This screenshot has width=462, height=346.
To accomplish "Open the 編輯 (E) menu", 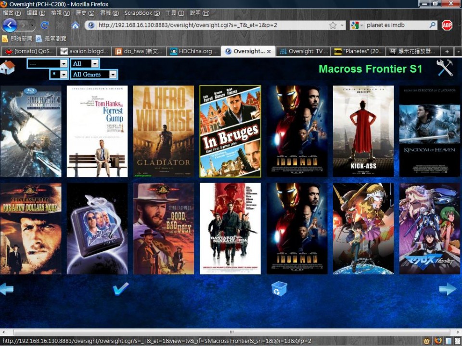I will [36, 13].
